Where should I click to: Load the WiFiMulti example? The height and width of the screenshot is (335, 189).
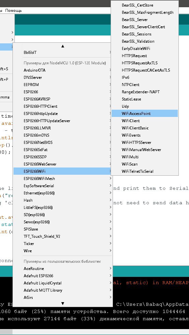pyautogui.click(x=145, y=157)
